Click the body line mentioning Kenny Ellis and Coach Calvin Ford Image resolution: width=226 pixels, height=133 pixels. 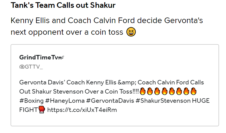[107, 20]
